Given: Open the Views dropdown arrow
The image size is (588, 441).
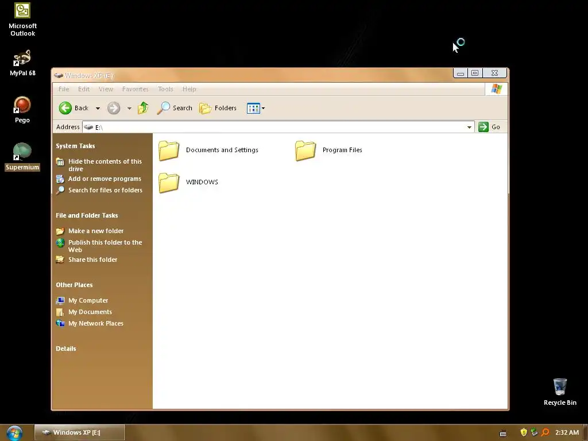Looking at the screenshot, I should pos(263,108).
